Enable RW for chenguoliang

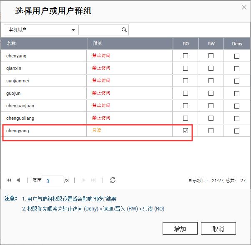tap(211, 118)
